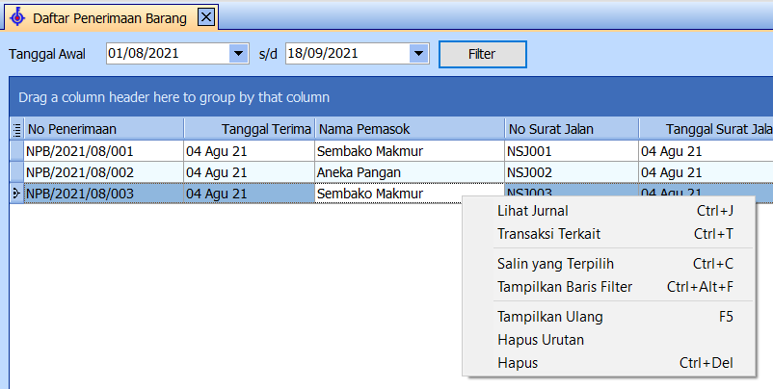773x389 pixels.
Task: Click the No Surat Jalan column header
Action: [x=571, y=129]
